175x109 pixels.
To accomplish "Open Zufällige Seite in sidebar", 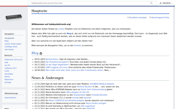I will (11, 47).
